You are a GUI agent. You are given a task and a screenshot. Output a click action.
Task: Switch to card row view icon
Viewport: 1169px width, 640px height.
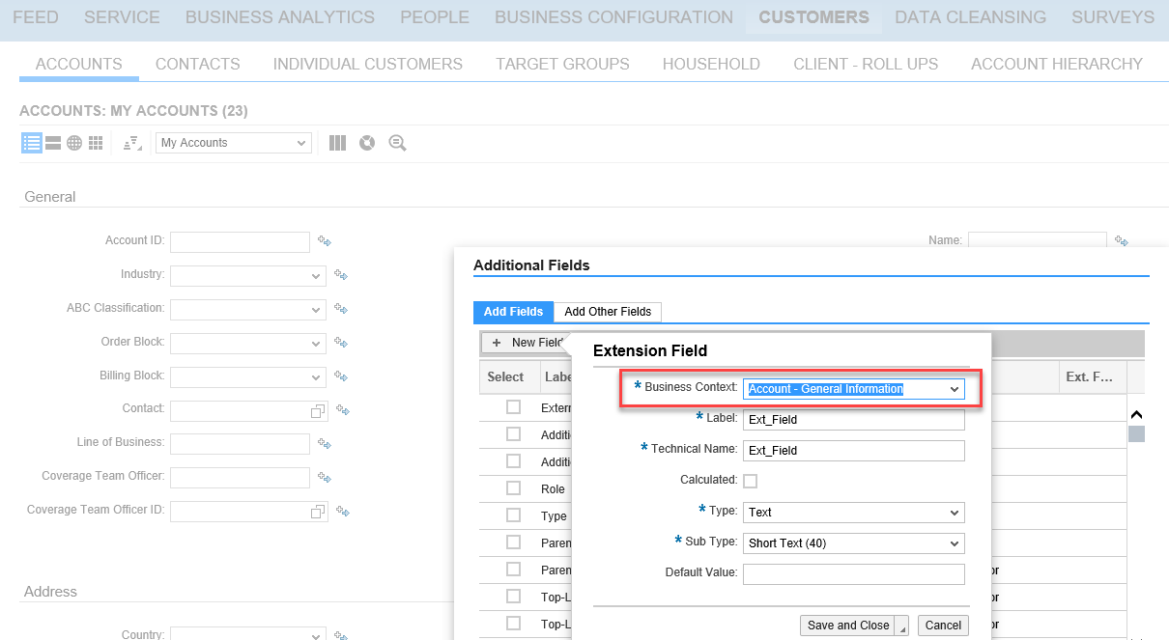click(x=53, y=143)
